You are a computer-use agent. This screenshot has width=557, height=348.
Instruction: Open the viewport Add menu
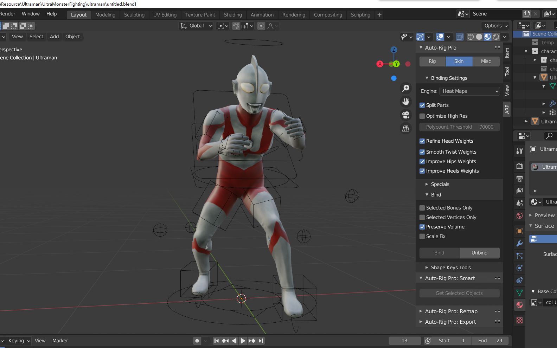tap(54, 37)
